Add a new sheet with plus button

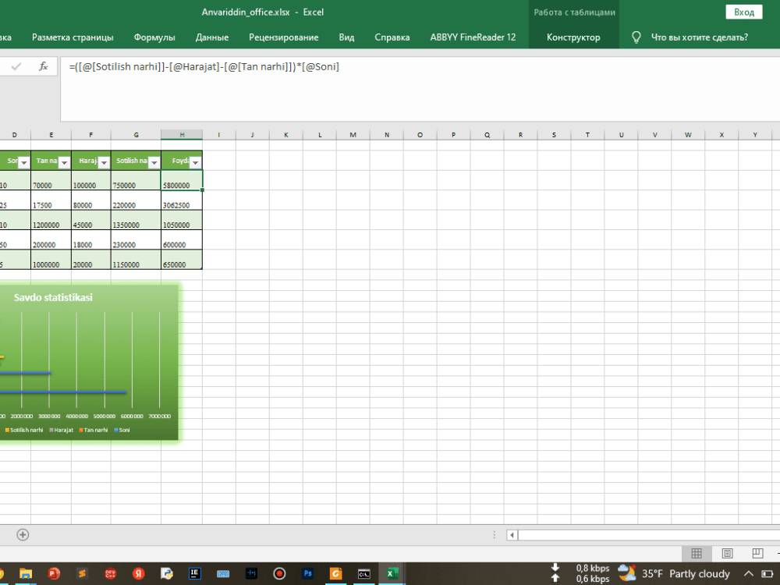pos(23,535)
